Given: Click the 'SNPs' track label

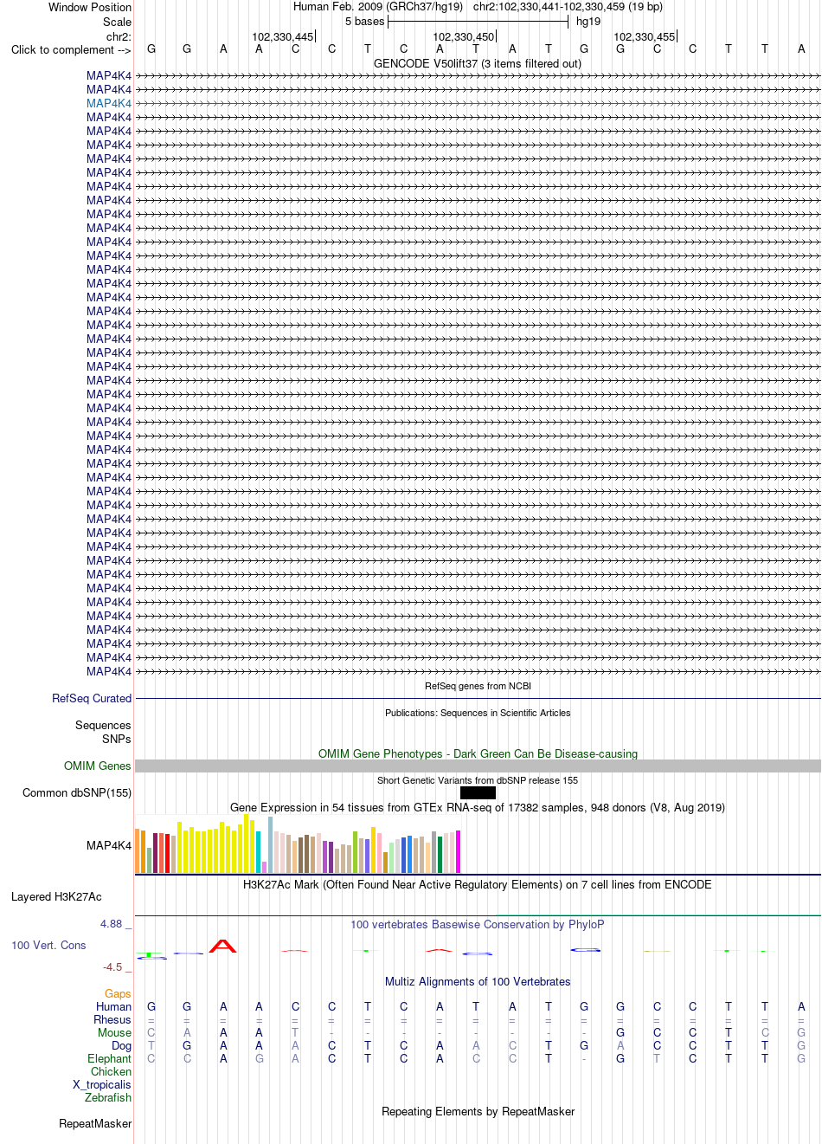Looking at the screenshot, I should point(117,739).
